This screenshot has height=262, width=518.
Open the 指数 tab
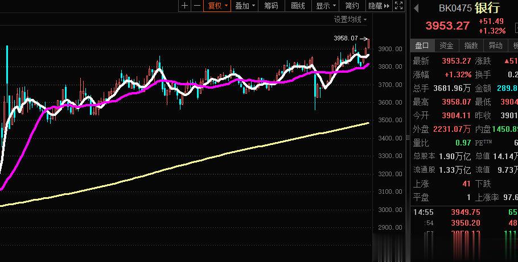(x=471, y=45)
